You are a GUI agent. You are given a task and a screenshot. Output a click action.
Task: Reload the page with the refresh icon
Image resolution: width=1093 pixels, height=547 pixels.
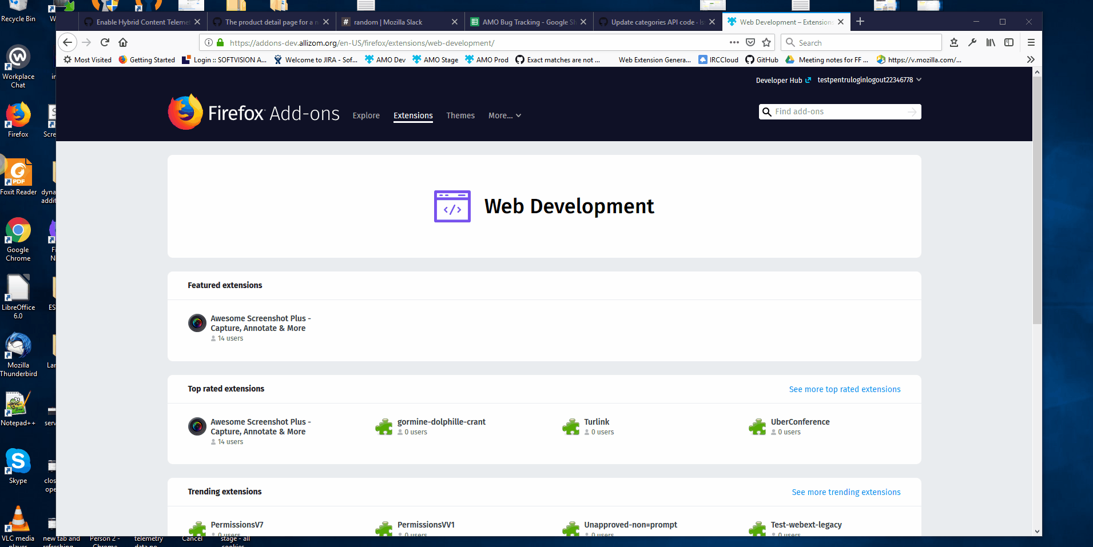105,42
